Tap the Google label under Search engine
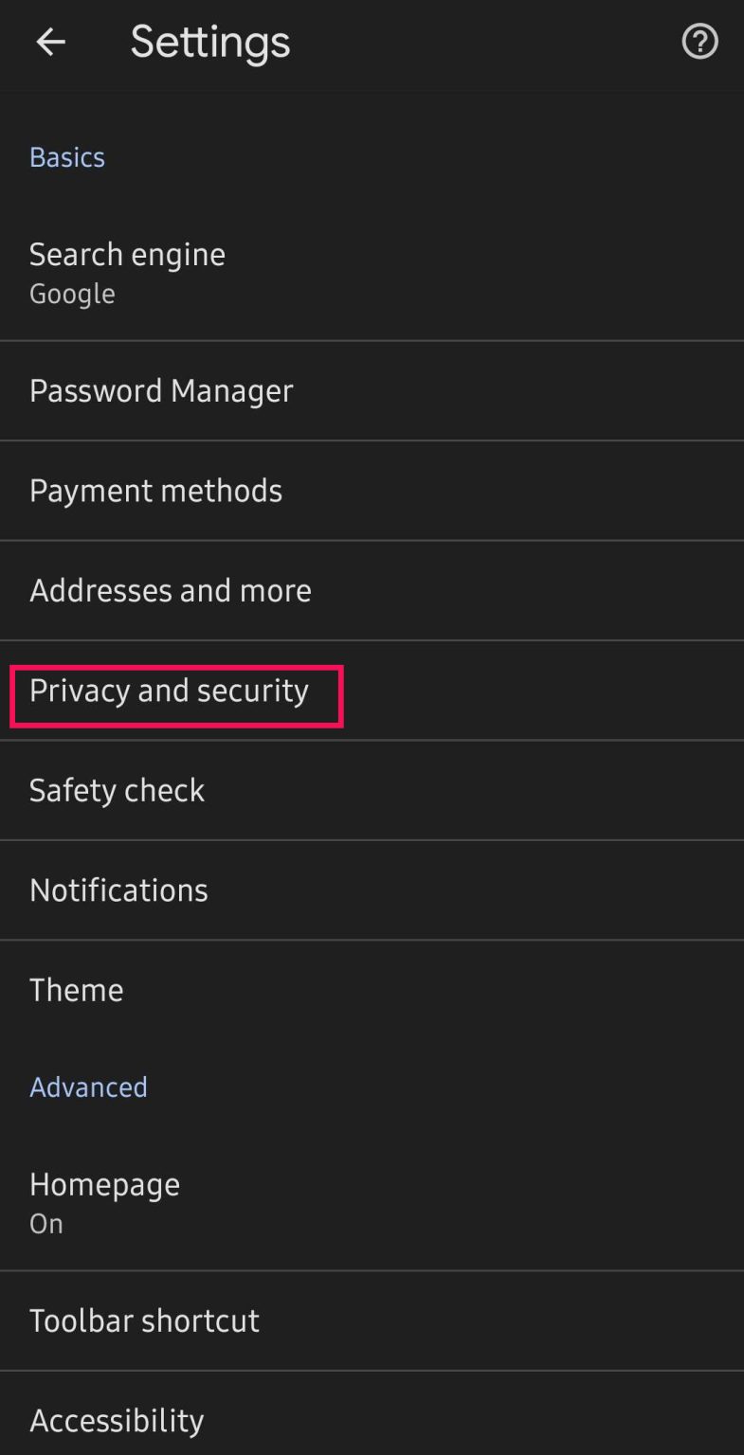 coord(72,294)
